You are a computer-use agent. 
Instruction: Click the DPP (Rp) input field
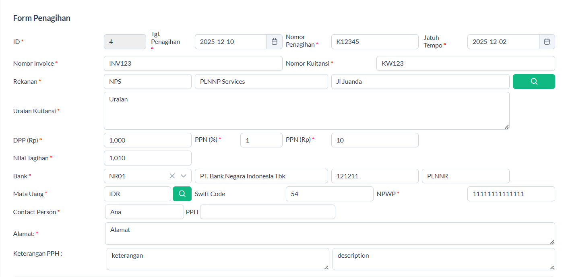(x=147, y=140)
